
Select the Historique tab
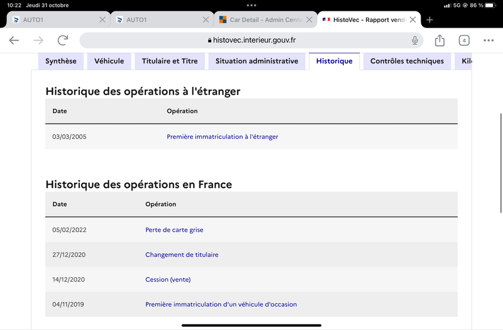[x=334, y=61]
